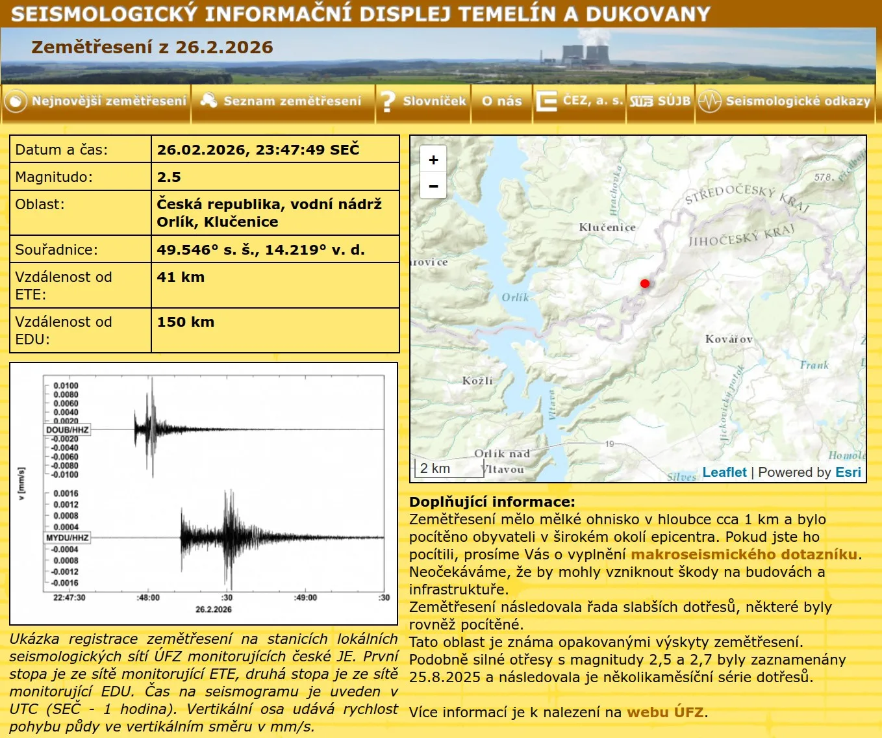Image resolution: width=882 pixels, height=738 pixels.
Task: Follow the webu ÚFZ link
Action: [x=664, y=712]
